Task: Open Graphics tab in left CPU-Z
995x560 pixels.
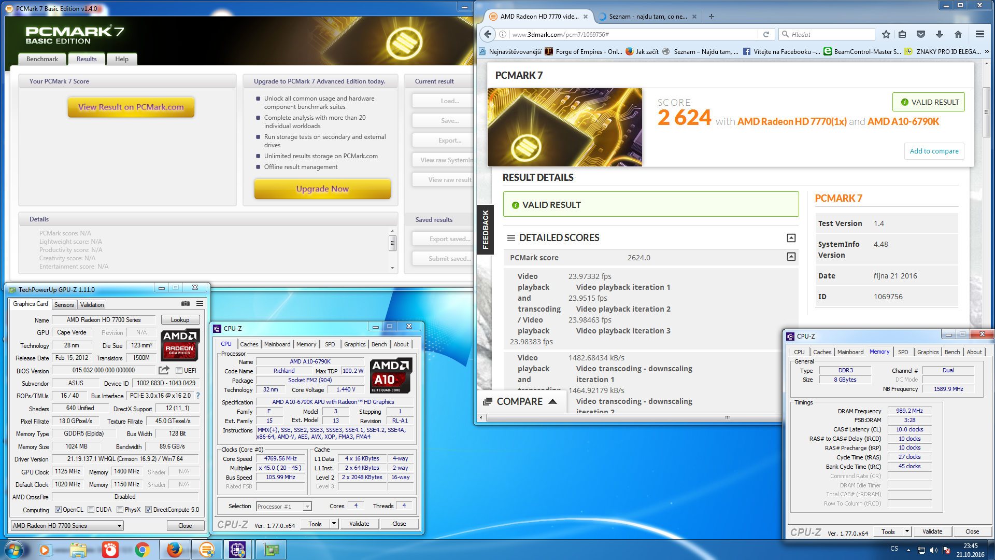Action: (354, 344)
